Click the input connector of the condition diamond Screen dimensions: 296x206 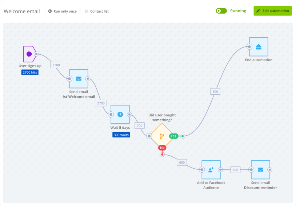point(149,136)
